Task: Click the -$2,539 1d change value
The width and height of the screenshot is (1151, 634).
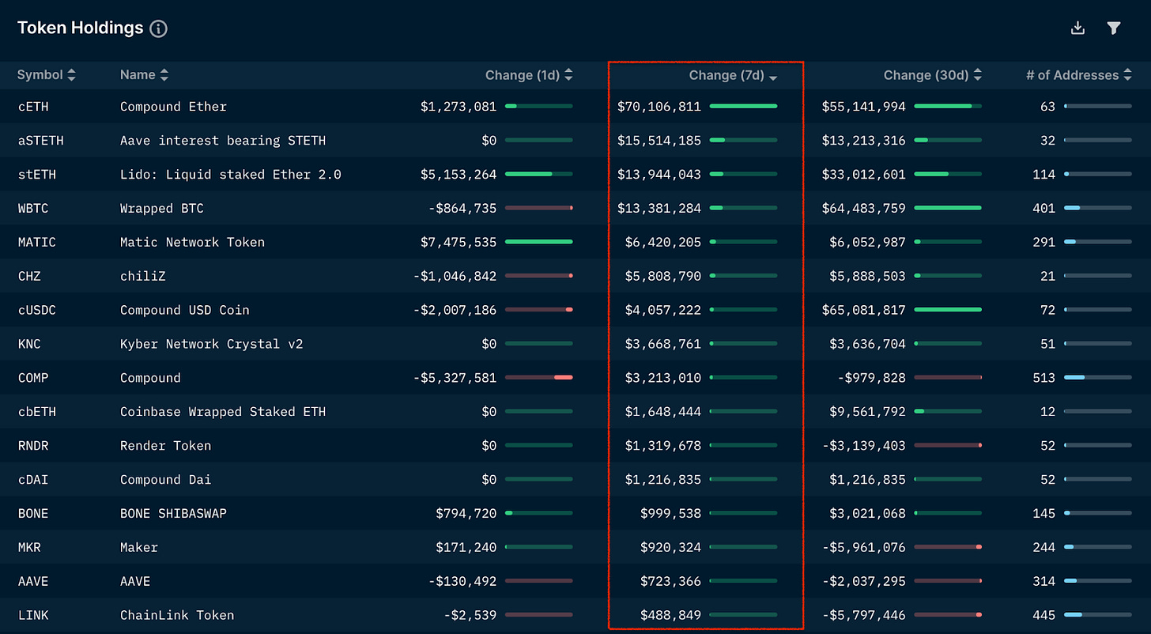Action: pos(470,616)
